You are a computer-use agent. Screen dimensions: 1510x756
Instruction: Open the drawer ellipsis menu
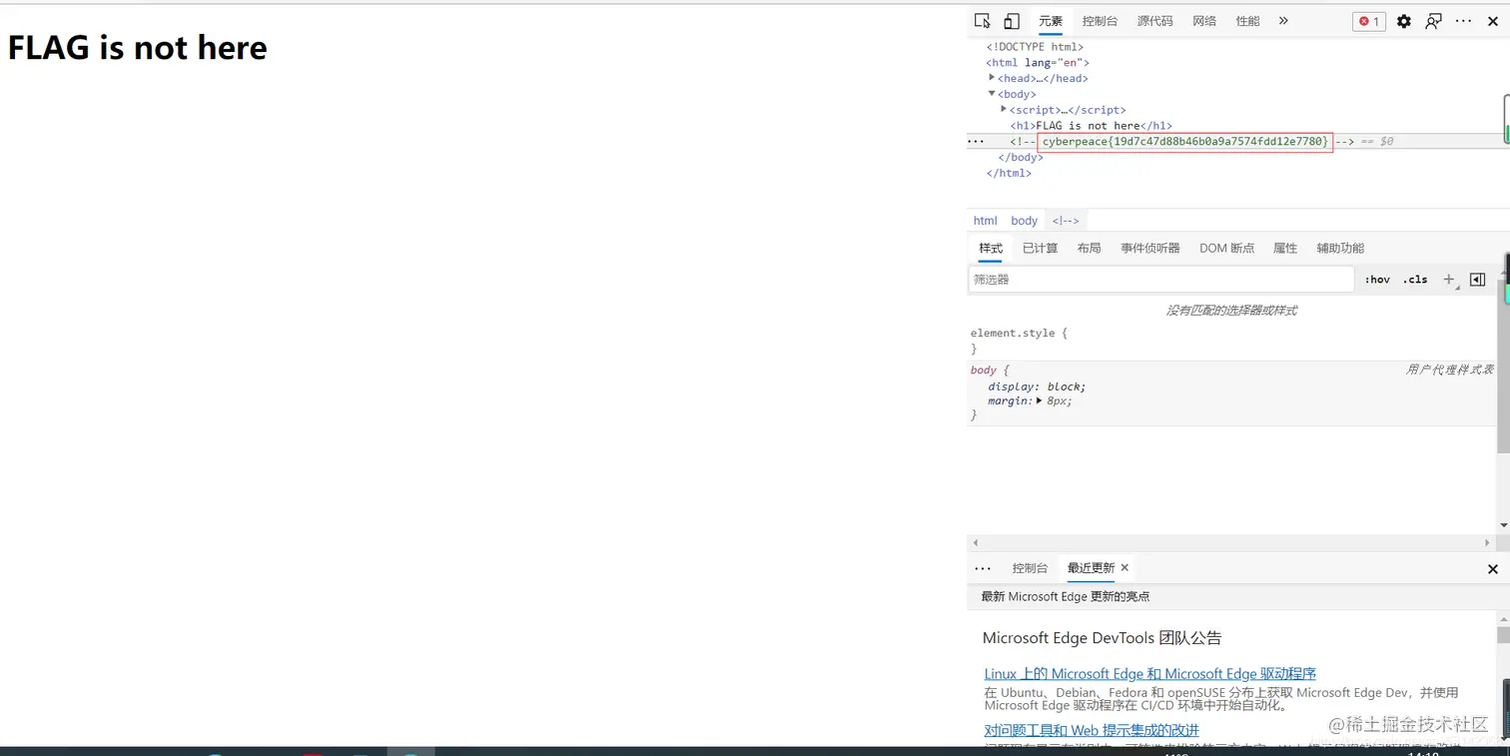(983, 568)
